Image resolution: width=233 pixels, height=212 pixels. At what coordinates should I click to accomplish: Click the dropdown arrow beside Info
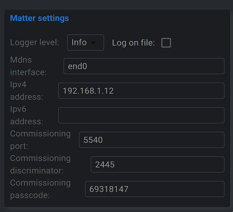coord(94,43)
